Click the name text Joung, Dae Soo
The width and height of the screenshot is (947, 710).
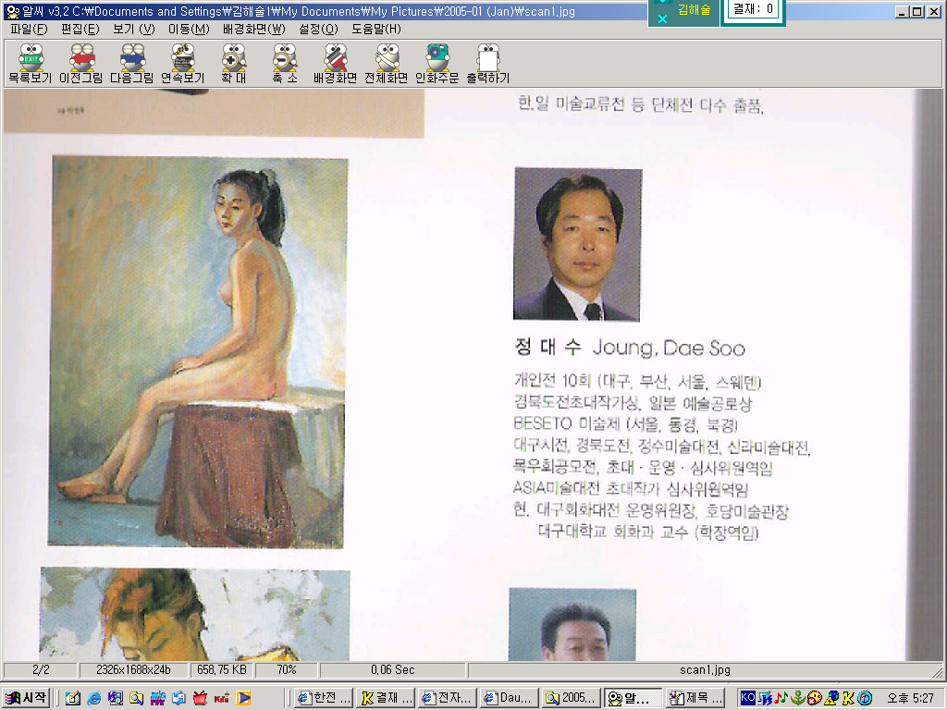(x=669, y=349)
